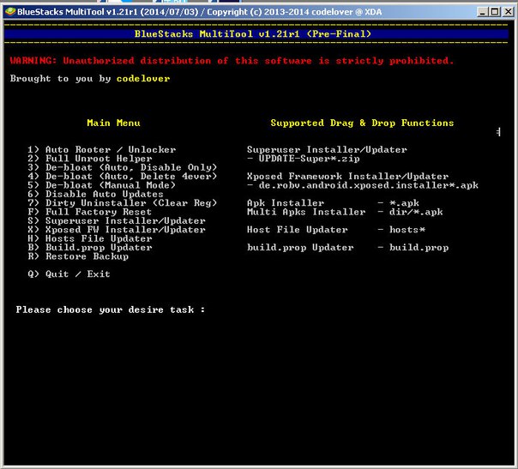
Task: Select '3) De-bloat (Auto, Disable Only)' line
Action: tap(123, 167)
